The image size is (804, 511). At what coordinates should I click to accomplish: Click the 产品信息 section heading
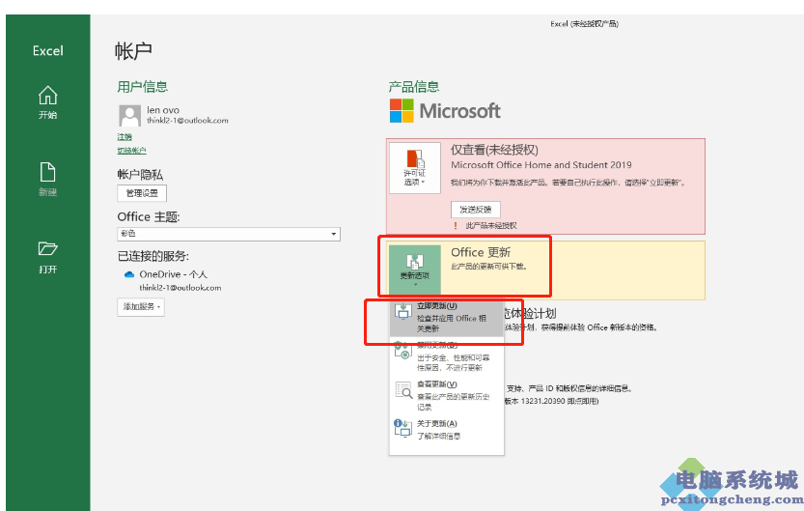click(x=414, y=87)
